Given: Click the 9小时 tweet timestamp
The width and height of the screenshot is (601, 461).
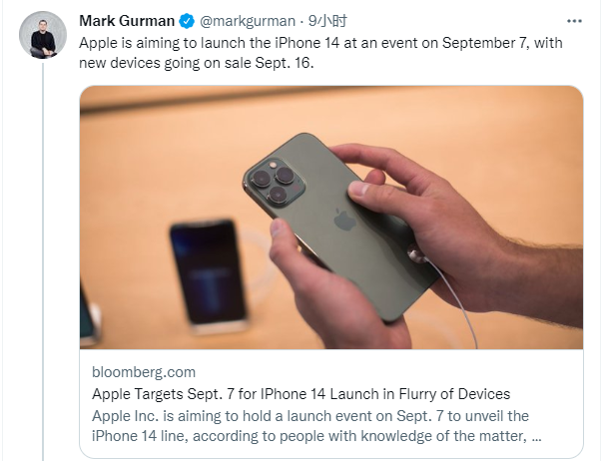Looking at the screenshot, I should coord(327,21).
